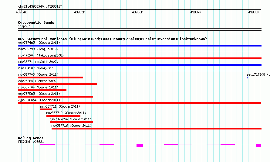Click the esv1717308 variant label
The image size is (270, 162).
[x=258, y=74]
